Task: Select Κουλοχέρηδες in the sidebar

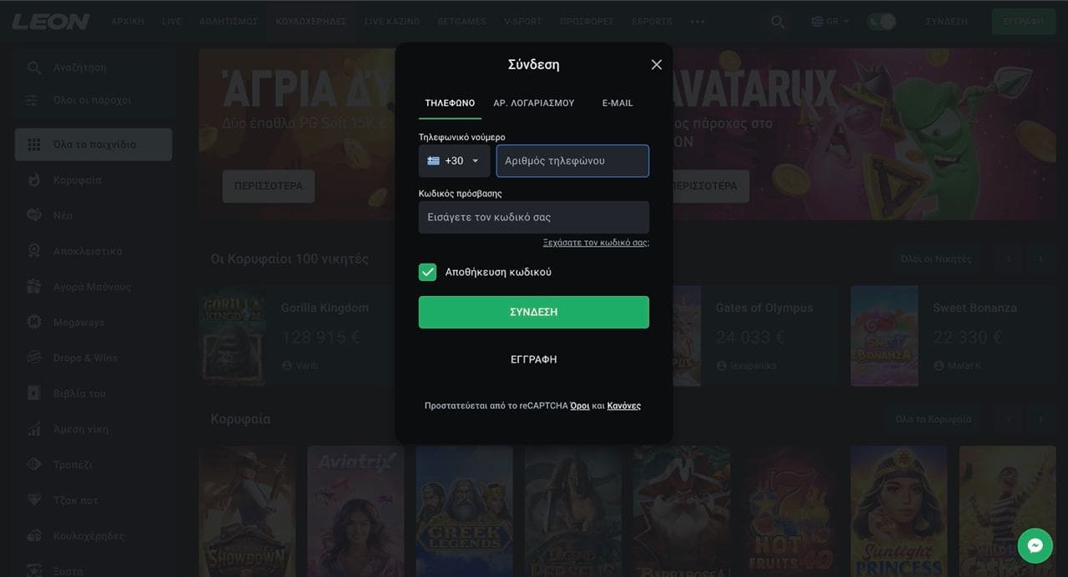Action: 93,536
